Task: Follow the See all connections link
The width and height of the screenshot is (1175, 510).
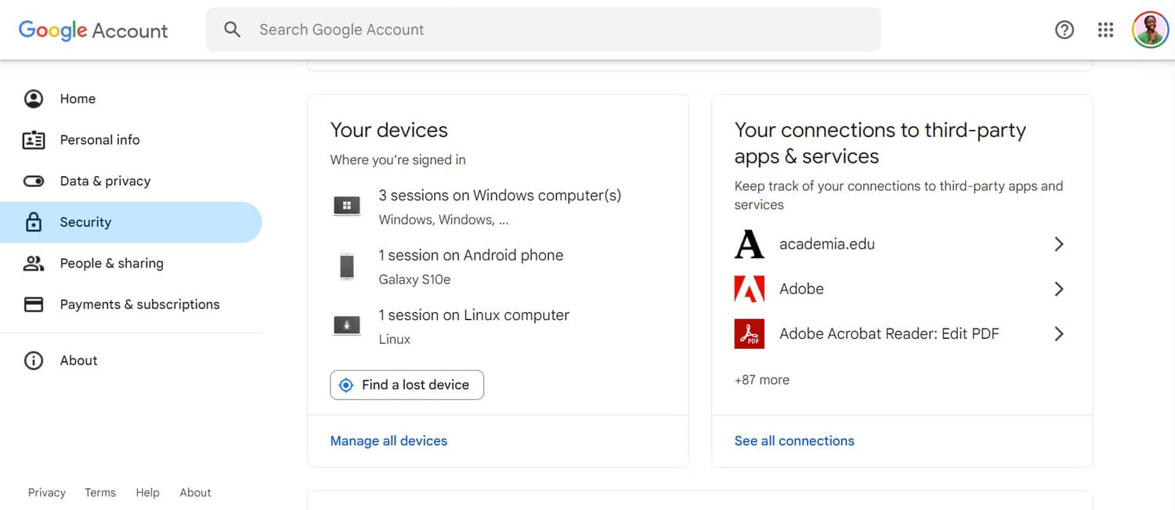Action: (x=794, y=441)
